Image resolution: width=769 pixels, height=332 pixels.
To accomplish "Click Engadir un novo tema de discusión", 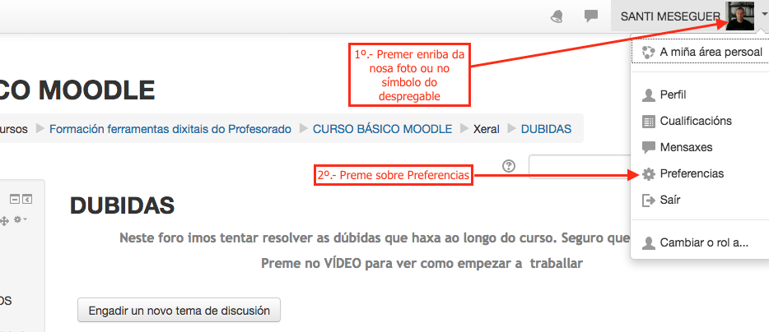I will click(x=179, y=310).
